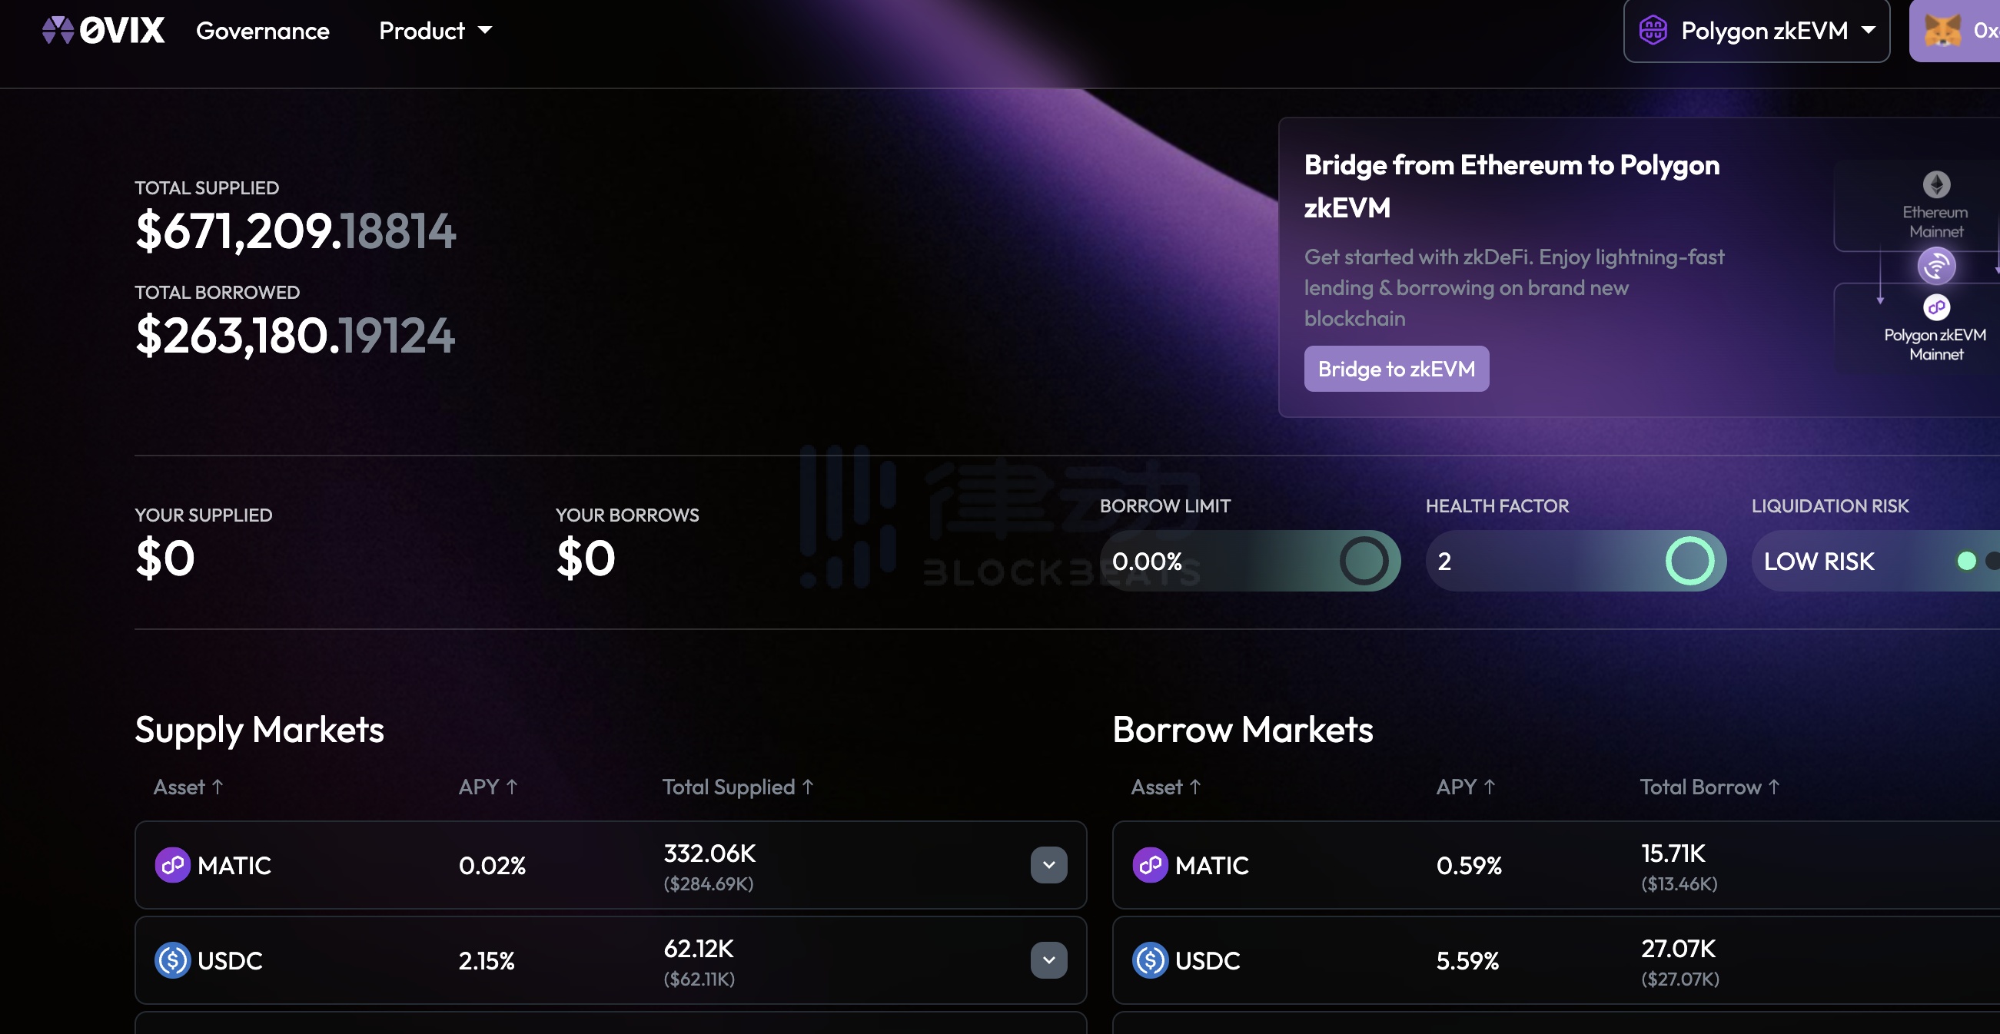Expand the Product menu dropdown
2000x1034 pixels.
[x=434, y=29]
